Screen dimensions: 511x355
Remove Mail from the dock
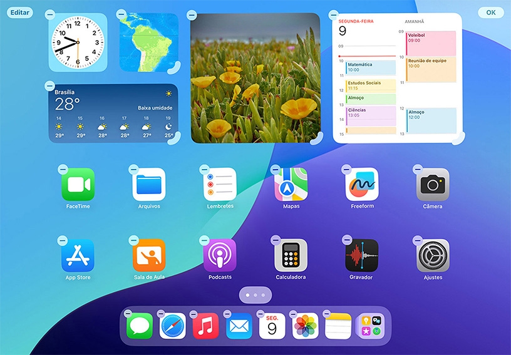(x=227, y=314)
